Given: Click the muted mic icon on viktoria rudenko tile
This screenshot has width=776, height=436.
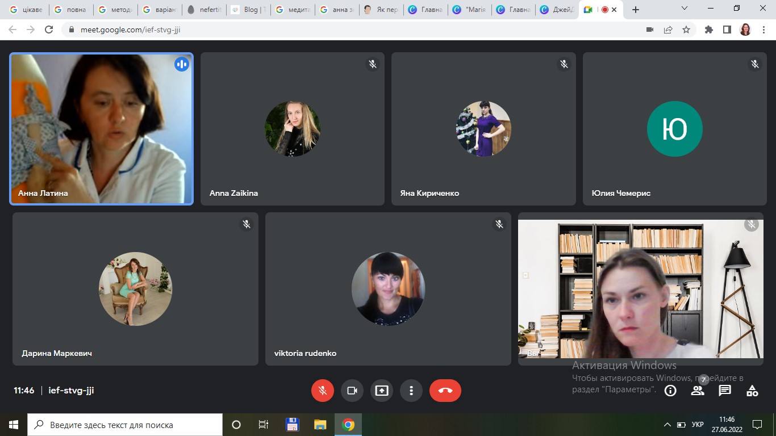Looking at the screenshot, I should [x=499, y=224].
